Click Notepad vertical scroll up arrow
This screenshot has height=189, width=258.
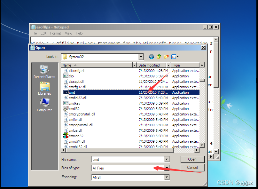(216, 40)
